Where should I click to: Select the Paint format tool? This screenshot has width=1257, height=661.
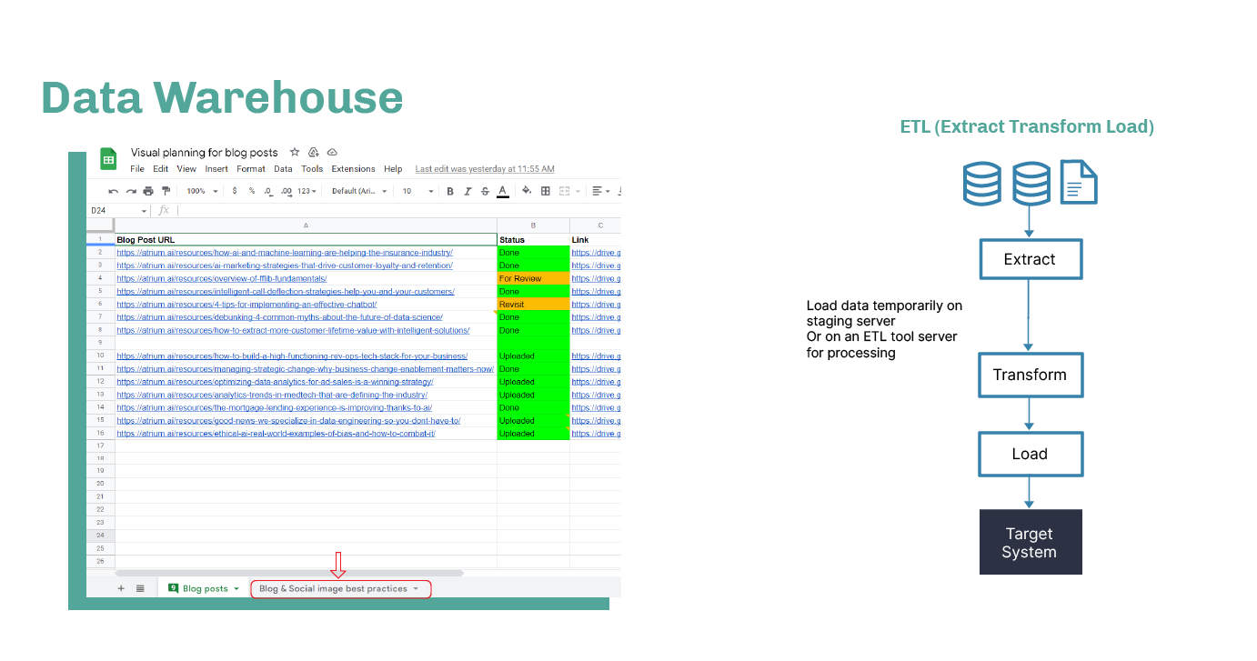coord(166,191)
